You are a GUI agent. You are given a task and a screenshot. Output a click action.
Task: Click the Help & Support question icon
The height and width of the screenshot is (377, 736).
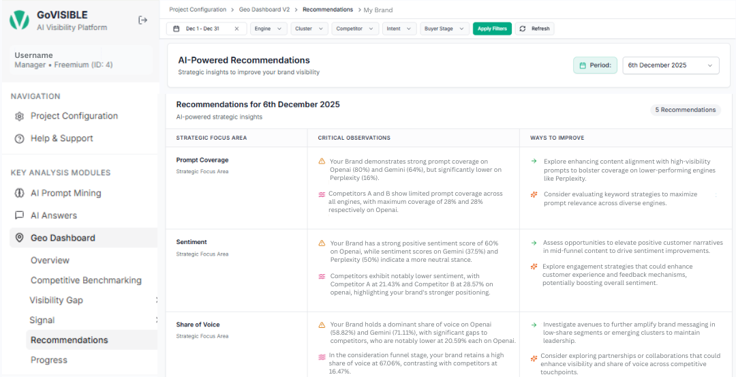[19, 138]
